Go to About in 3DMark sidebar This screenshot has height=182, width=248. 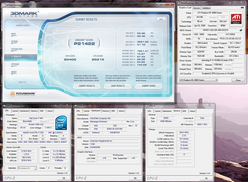(14, 72)
